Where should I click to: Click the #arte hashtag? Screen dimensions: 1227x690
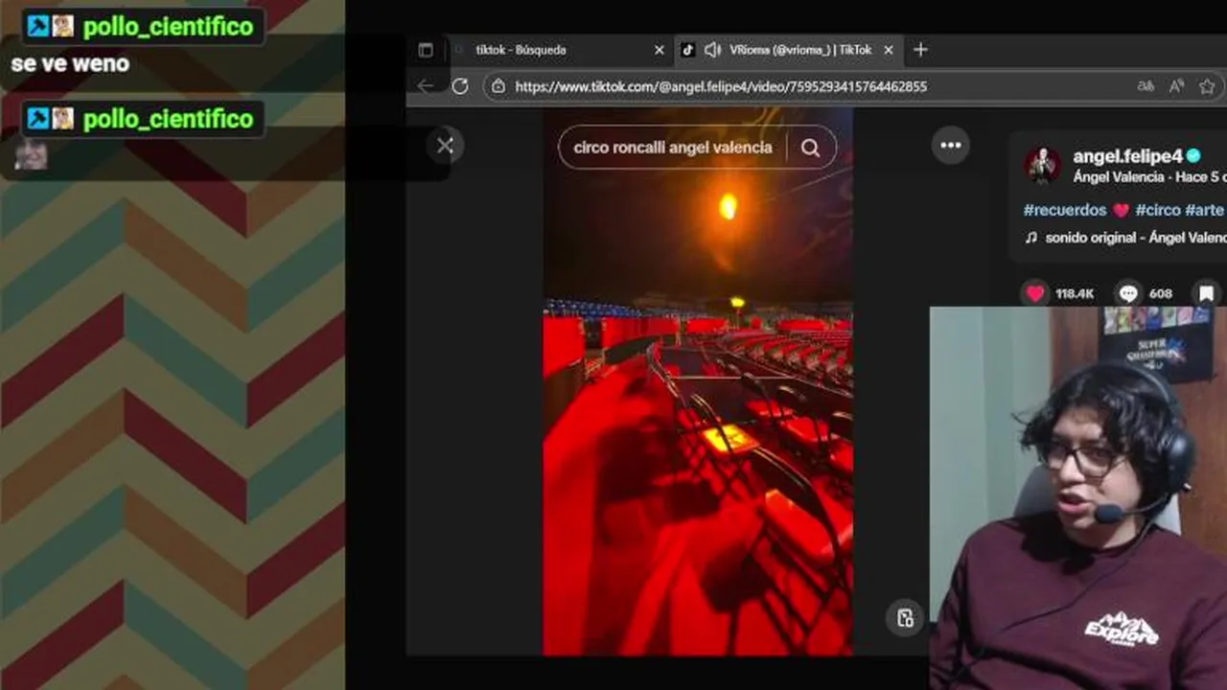(1205, 210)
